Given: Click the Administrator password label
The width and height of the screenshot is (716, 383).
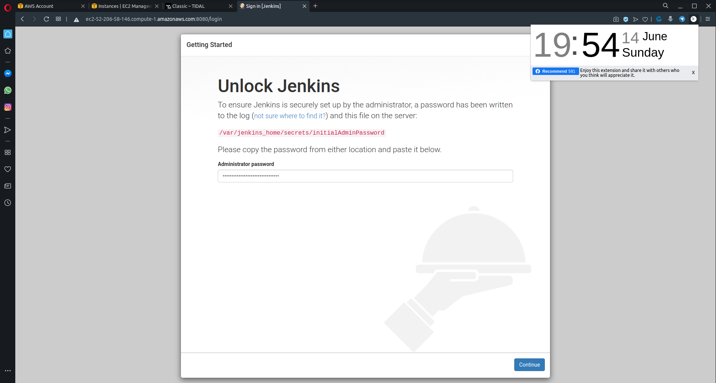Looking at the screenshot, I should pyautogui.click(x=246, y=164).
